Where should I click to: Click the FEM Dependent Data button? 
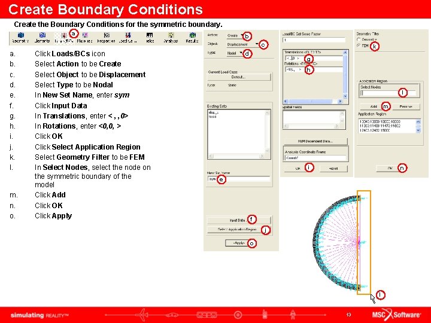tap(315, 141)
